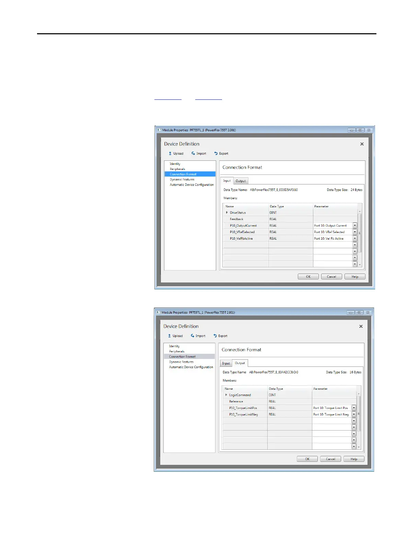Close Device Definition panel showing 24 Bytes

362,144
